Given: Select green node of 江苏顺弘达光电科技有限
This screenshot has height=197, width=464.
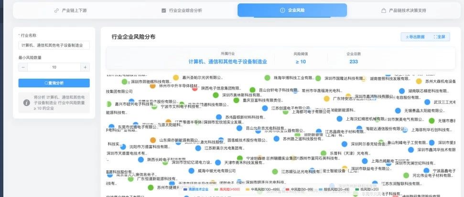Looking at the screenshot, I should click(275, 171).
